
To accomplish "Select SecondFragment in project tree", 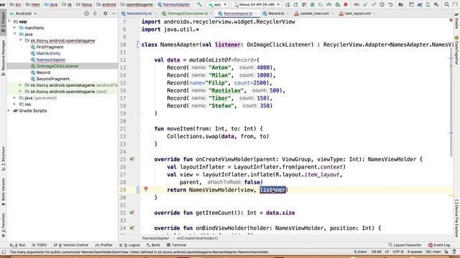I will pyautogui.click(x=52, y=79).
